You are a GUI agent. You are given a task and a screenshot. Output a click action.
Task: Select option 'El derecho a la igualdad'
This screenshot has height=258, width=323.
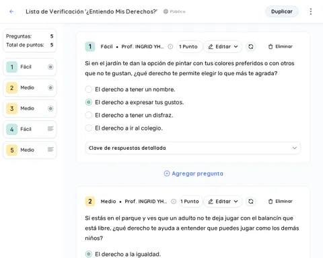coord(89,254)
